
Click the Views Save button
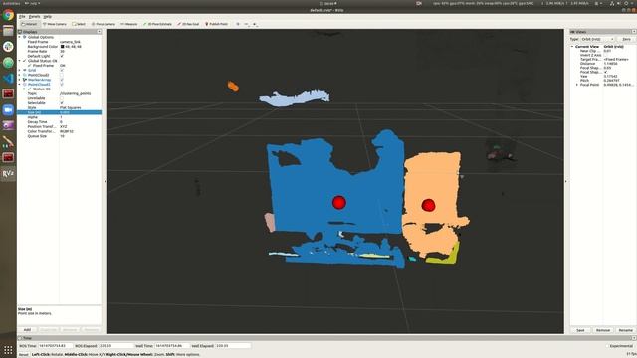click(x=580, y=330)
